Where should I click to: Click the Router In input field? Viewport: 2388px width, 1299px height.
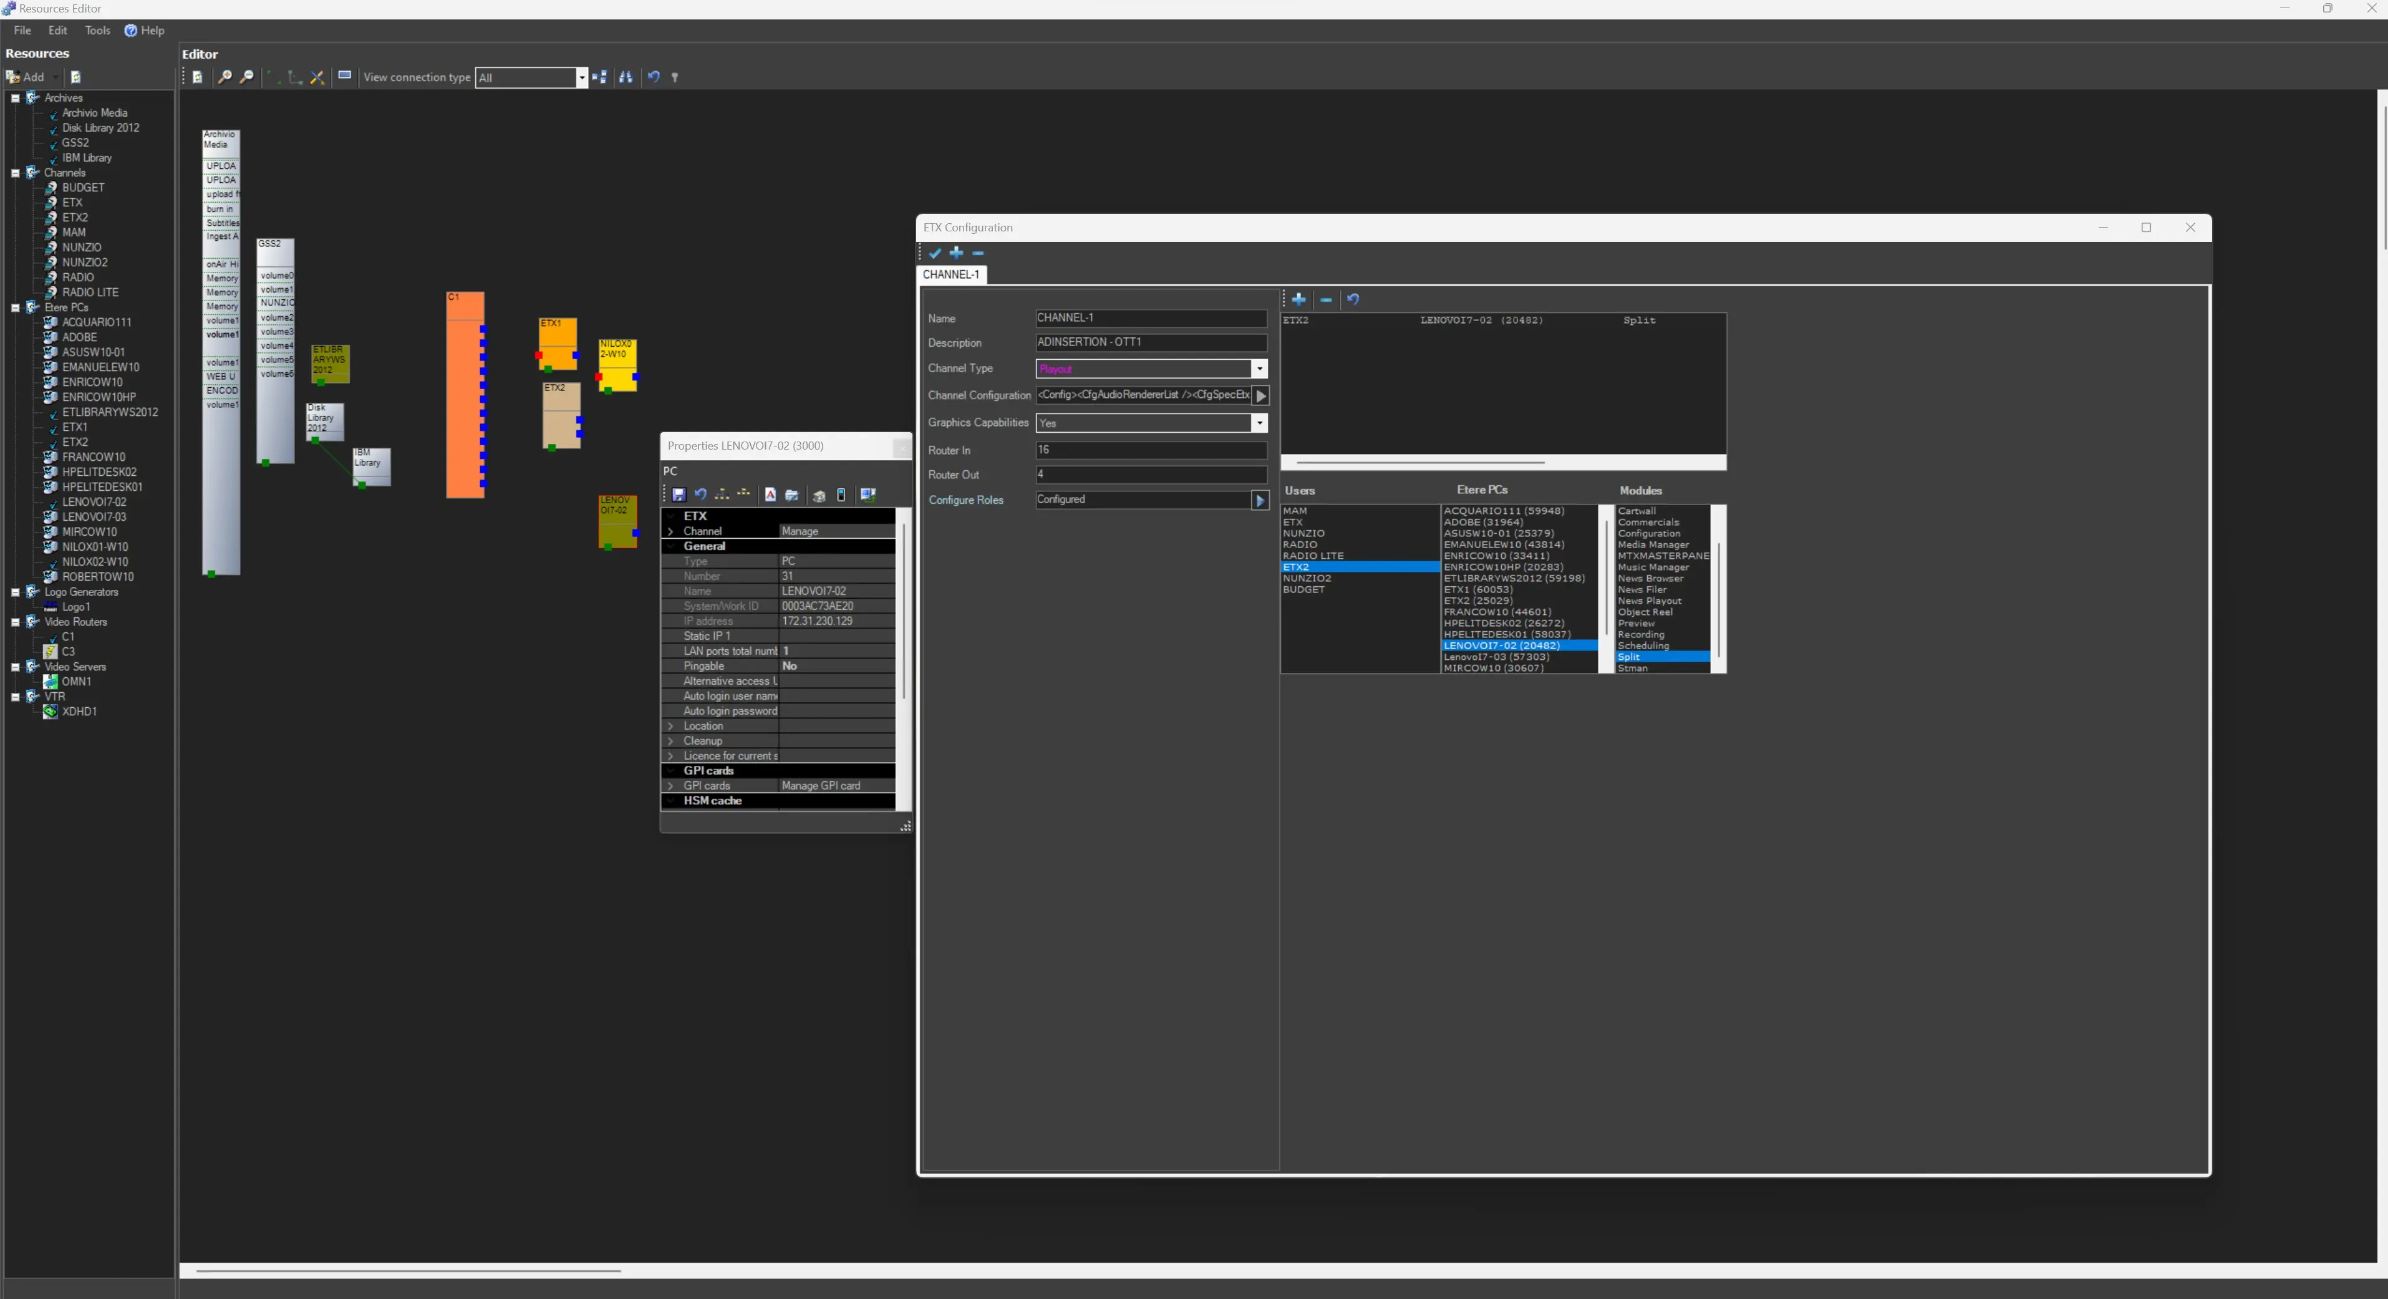(x=1149, y=450)
